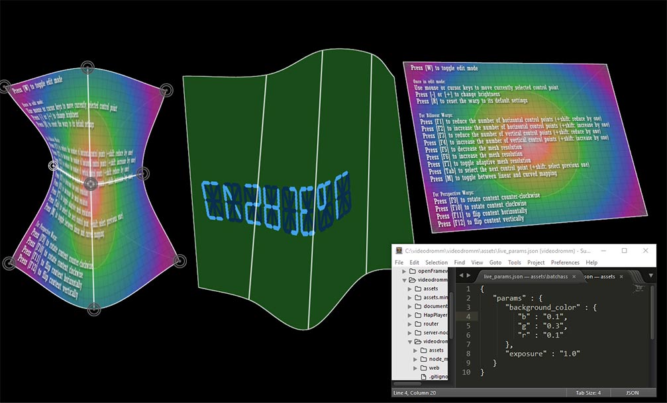Click the .gitignore file in the sidebar
This screenshot has height=403, width=667.
click(433, 376)
